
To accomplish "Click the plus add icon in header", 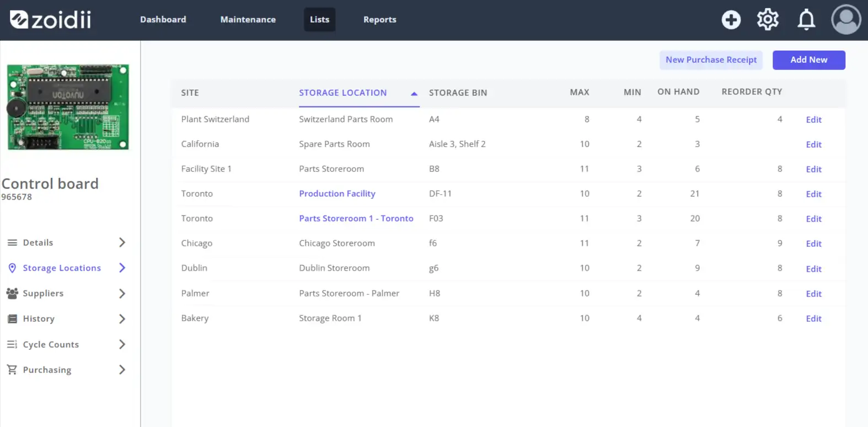I will 731,20.
